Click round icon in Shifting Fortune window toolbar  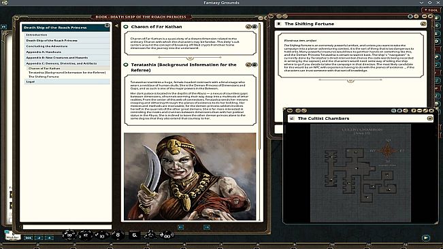[410, 16]
